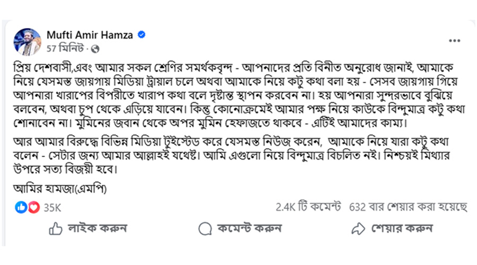
Task: Click the signature "আমির হামজা(এমপি)" line
Action: coord(60,189)
